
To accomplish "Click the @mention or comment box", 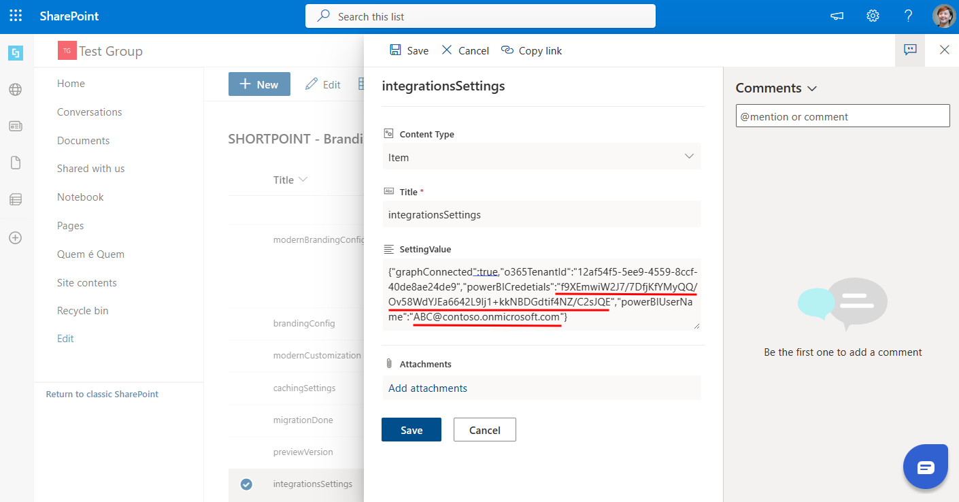I will 843,116.
